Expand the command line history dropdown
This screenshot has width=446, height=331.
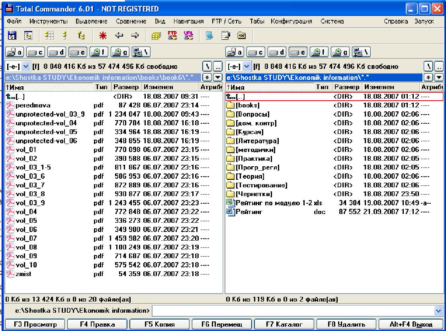click(438, 311)
